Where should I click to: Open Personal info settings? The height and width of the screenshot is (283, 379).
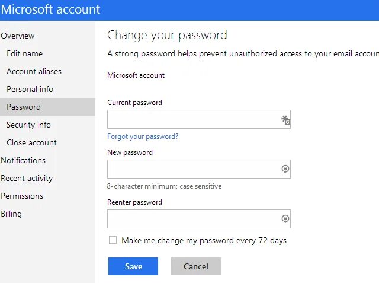pyautogui.click(x=30, y=89)
